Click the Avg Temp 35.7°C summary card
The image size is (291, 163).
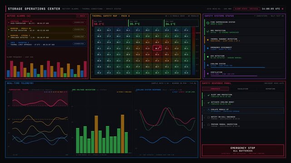(145, 23)
